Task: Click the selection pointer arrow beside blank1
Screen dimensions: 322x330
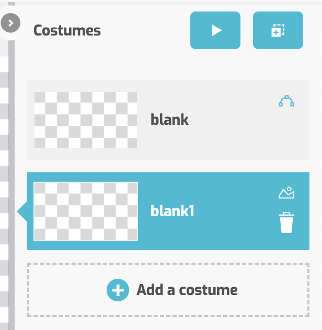Action: pyautogui.click(x=22, y=211)
